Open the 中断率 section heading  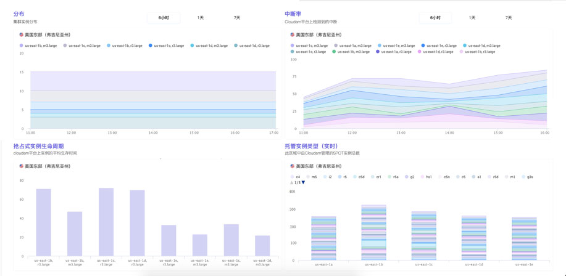pyautogui.click(x=293, y=14)
